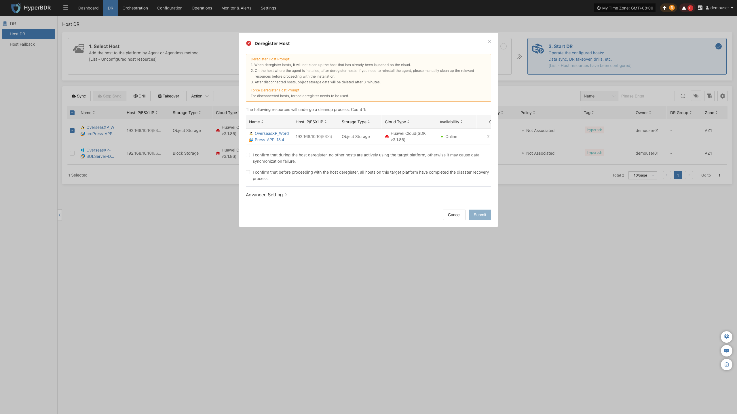The width and height of the screenshot is (737, 414).
Task: Open the documentation book floating icon
Action: click(726, 350)
